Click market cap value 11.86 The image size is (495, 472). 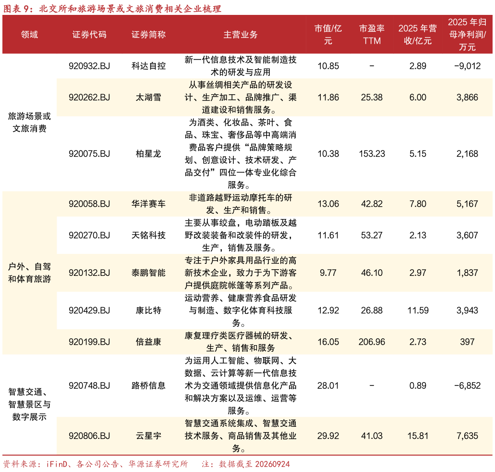point(328,97)
